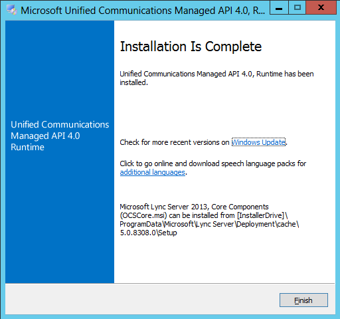
Task: Close the installer with red X
Action: tap(321, 8)
